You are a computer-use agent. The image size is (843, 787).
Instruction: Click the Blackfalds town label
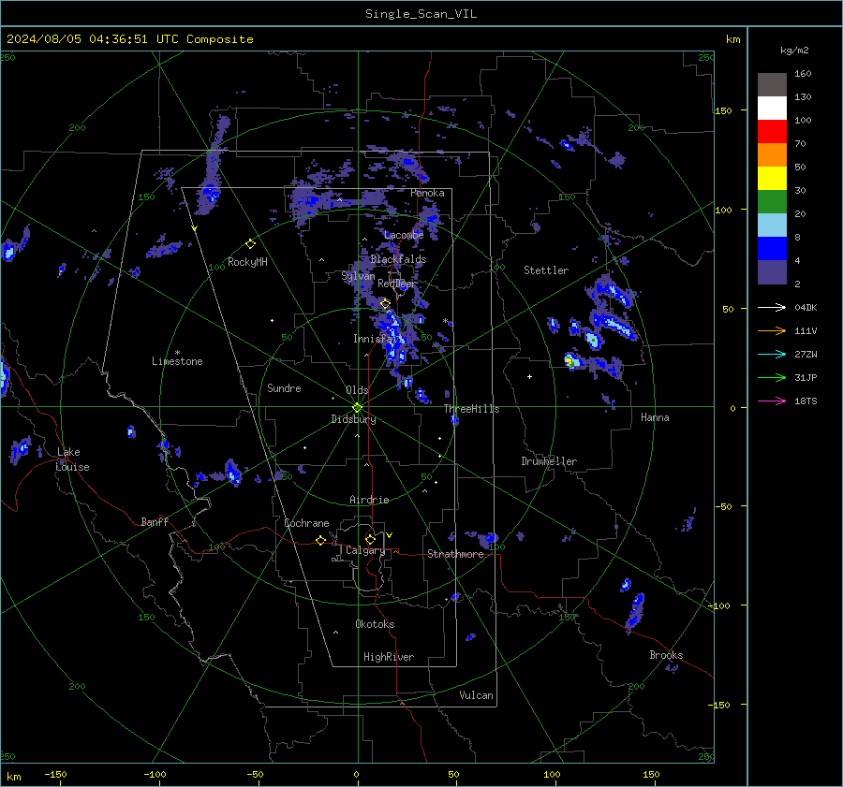coord(398,259)
